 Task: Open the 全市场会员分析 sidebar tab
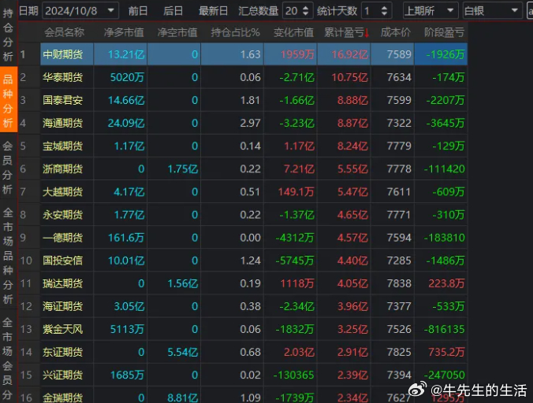8,360
